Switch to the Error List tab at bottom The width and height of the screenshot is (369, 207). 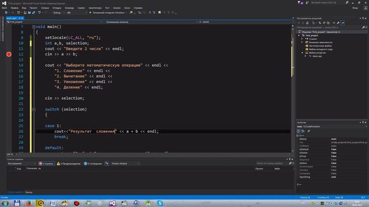tap(15, 192)
